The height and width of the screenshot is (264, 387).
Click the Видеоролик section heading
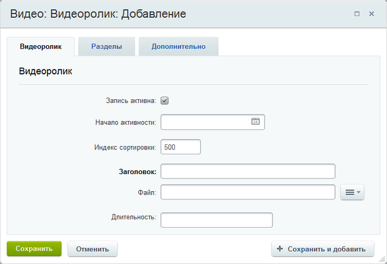[46, 71]
